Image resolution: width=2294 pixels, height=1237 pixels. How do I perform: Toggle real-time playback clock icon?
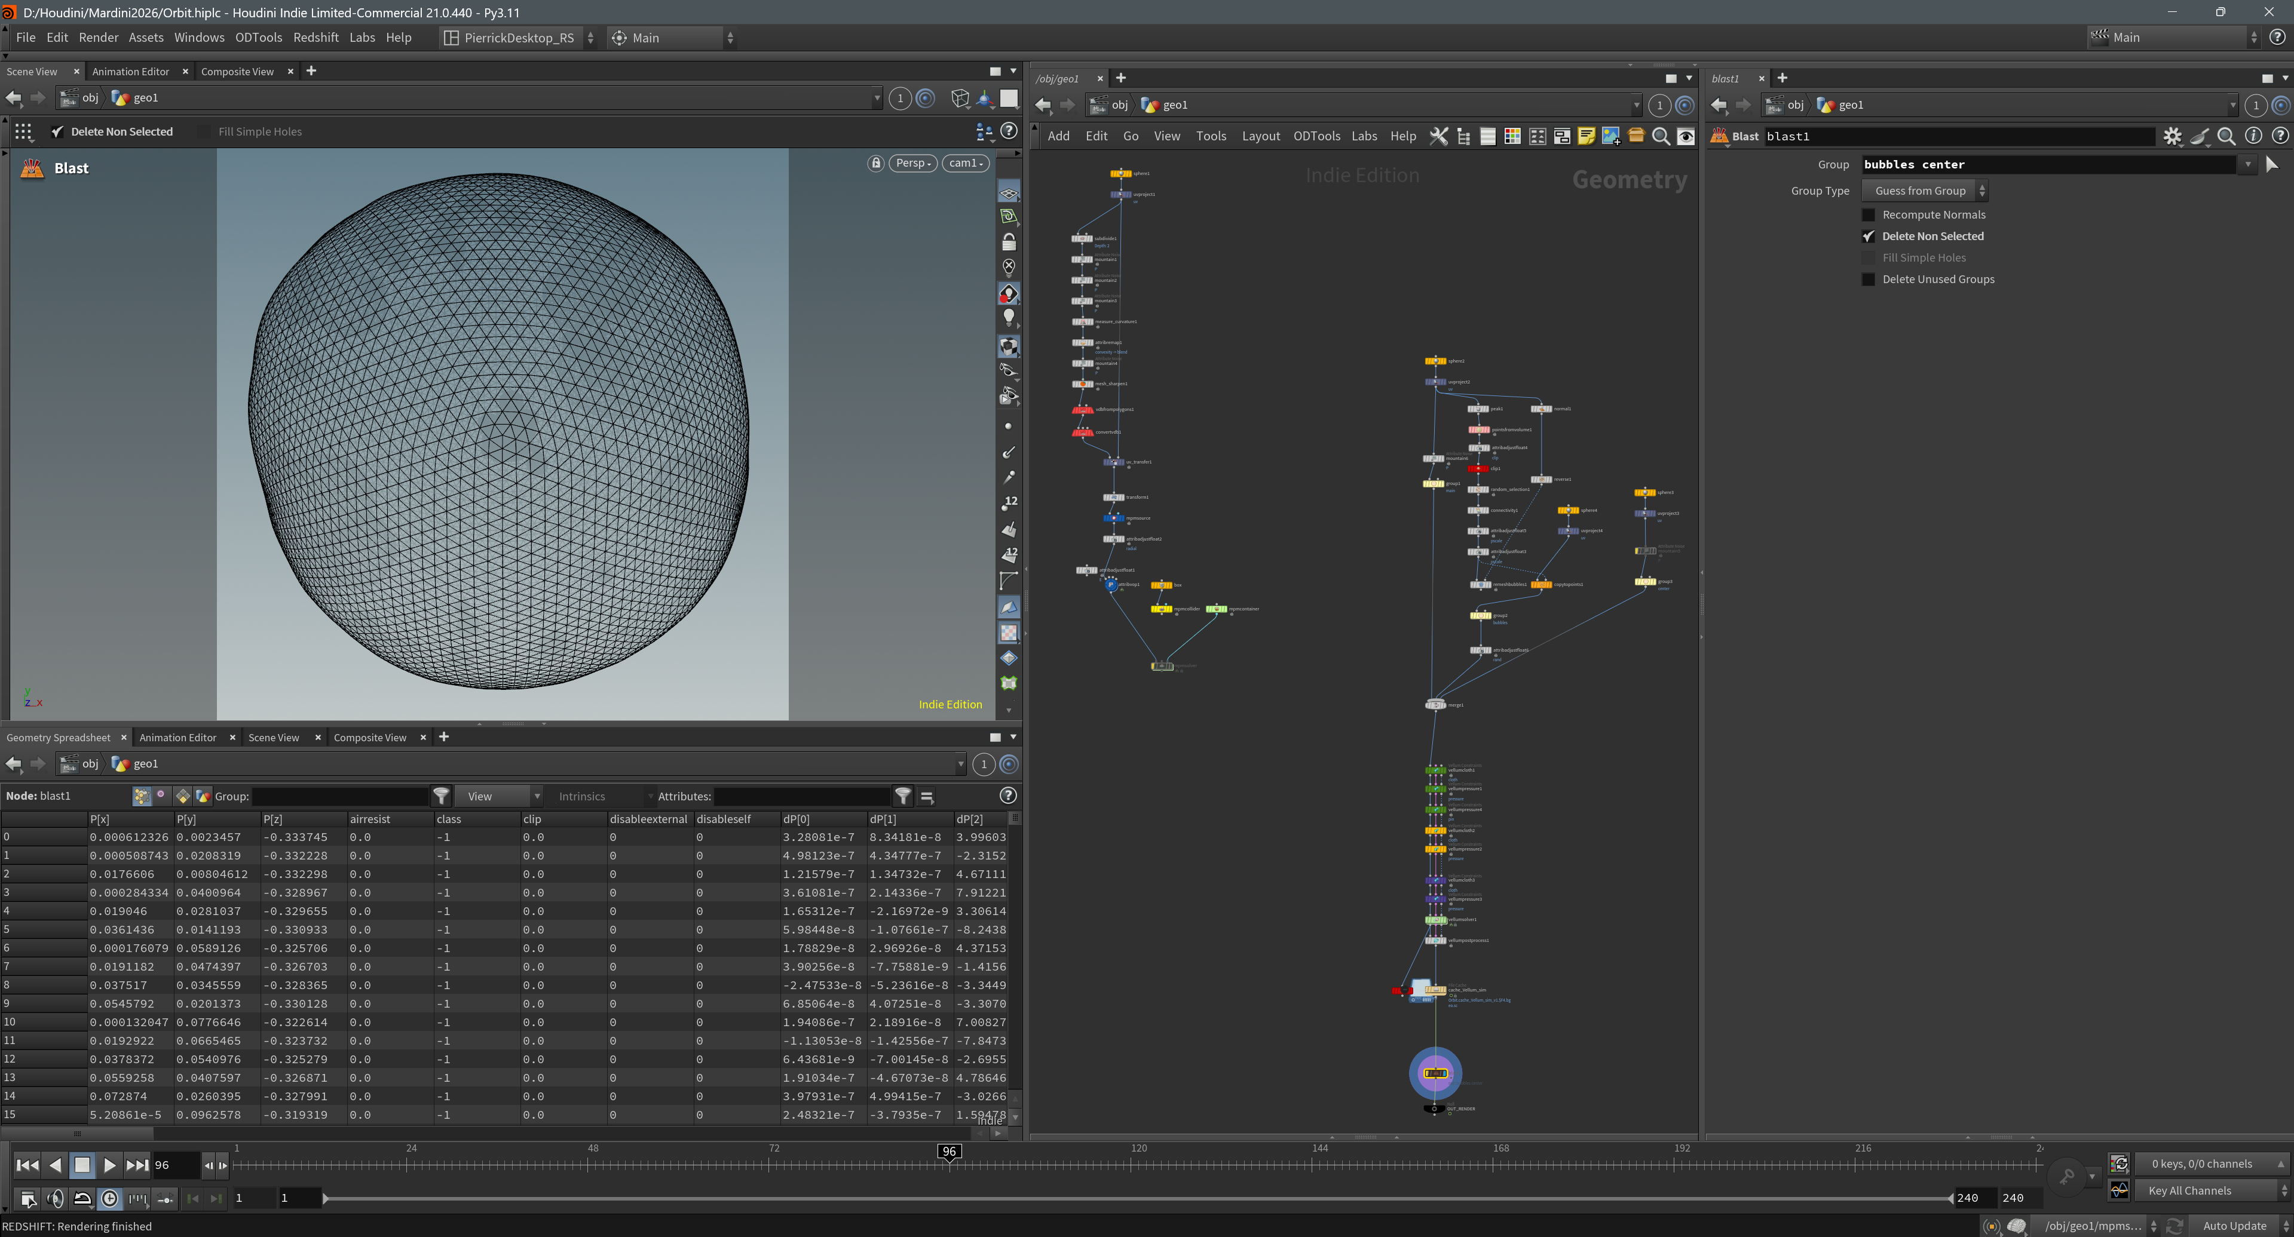109,1199
